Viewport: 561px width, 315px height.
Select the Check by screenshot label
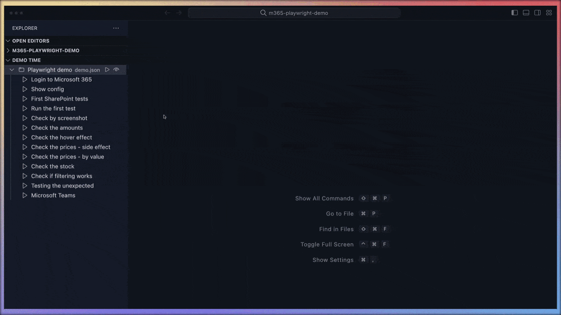click(x=59, y=118)
